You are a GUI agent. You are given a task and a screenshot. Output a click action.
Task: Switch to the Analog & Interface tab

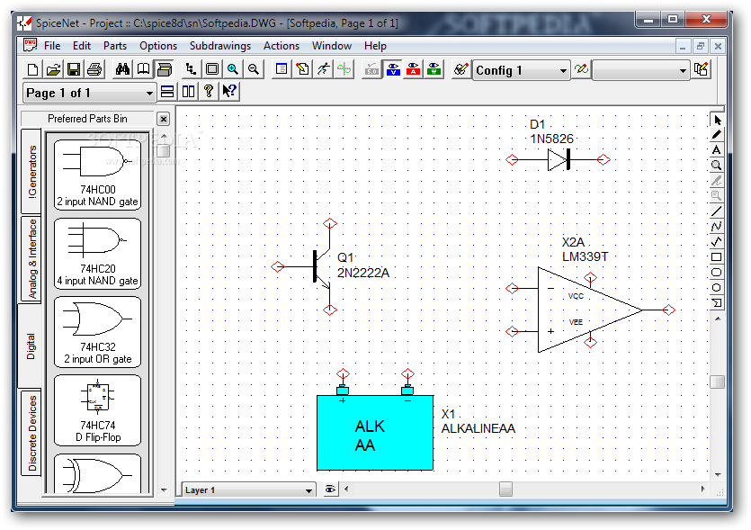coord(31,259)
